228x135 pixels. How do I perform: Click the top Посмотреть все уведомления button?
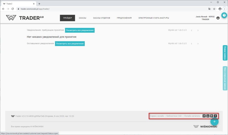click(x=80, y=30)
